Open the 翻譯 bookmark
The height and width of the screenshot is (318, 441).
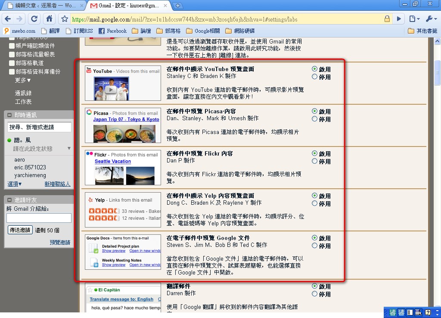tap(51, 31)
